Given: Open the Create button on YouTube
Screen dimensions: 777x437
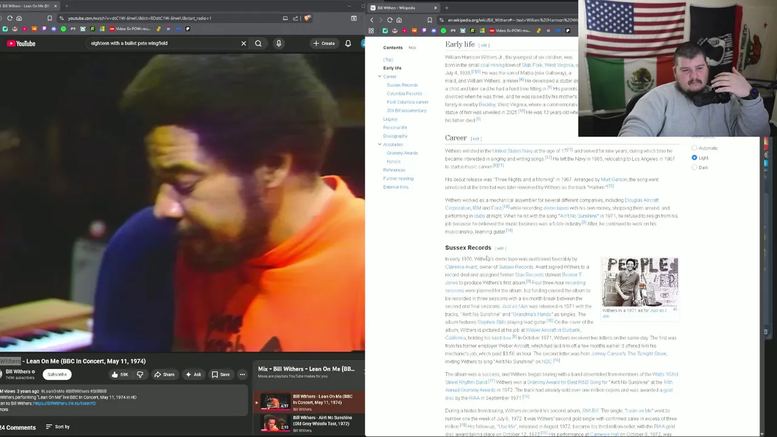Looking at the screenshot, I should tap(324, 43).
